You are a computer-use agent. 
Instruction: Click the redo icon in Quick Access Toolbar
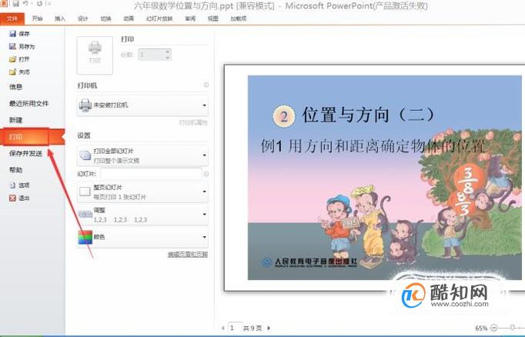(39, 4)
